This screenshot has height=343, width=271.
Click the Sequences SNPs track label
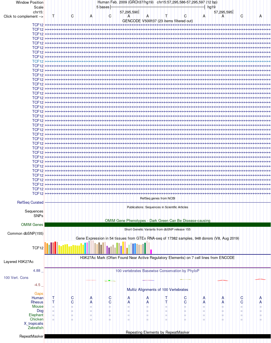pos(34,213)
